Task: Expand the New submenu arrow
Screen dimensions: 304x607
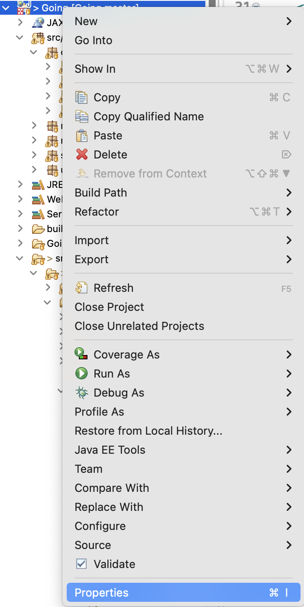Action: [x=289, y=21]
